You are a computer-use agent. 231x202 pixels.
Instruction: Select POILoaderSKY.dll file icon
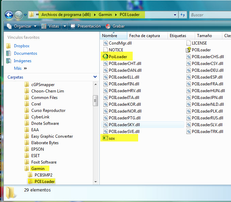point(105,125)
